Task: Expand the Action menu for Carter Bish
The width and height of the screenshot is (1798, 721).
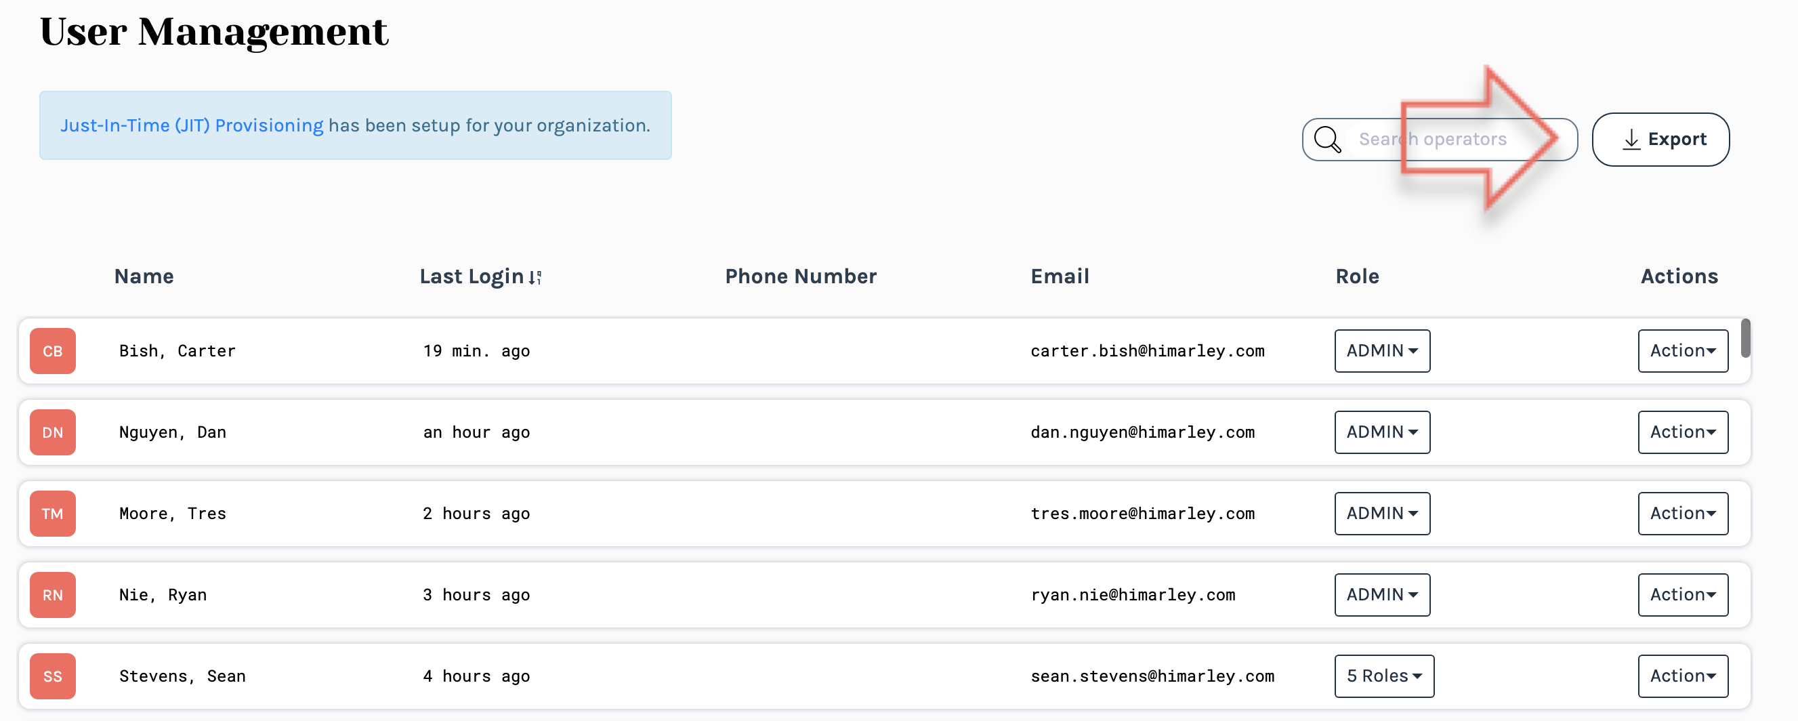Action: [1682, 351]
